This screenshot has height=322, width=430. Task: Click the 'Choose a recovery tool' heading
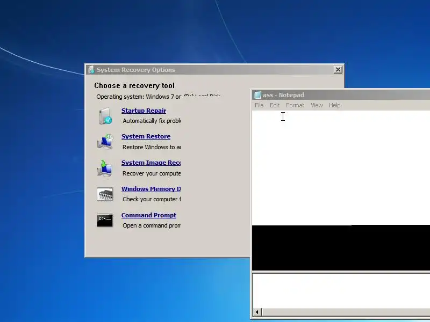pyautogui.click(x=134, y=85)
